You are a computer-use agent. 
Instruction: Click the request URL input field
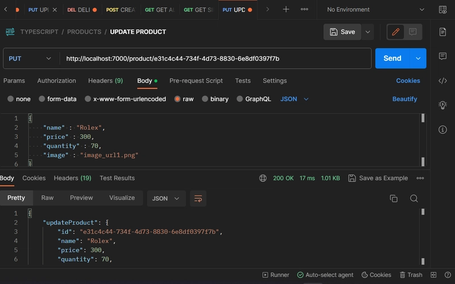click(216, 58)
